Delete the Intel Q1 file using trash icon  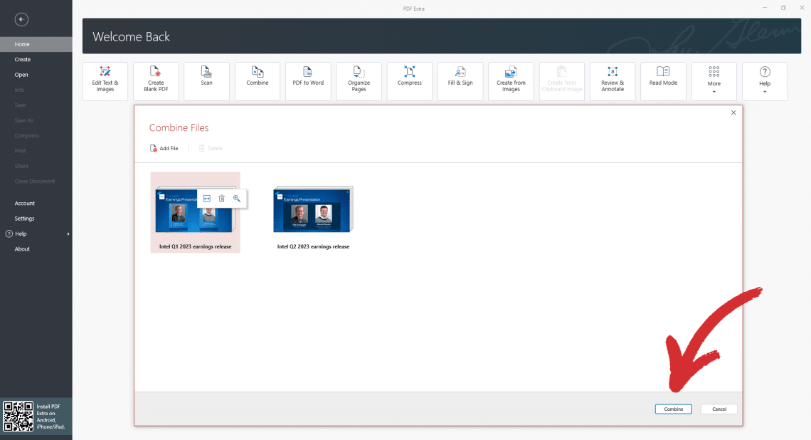221,198
